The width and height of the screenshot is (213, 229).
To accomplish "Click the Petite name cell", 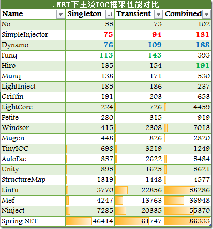I will 33,118.
